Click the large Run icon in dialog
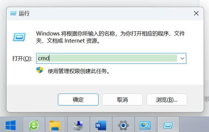 coord(19,37)
